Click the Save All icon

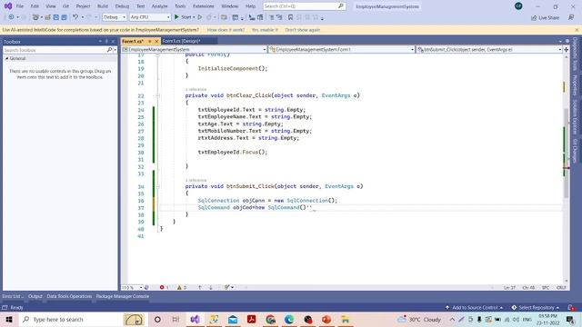64,17
